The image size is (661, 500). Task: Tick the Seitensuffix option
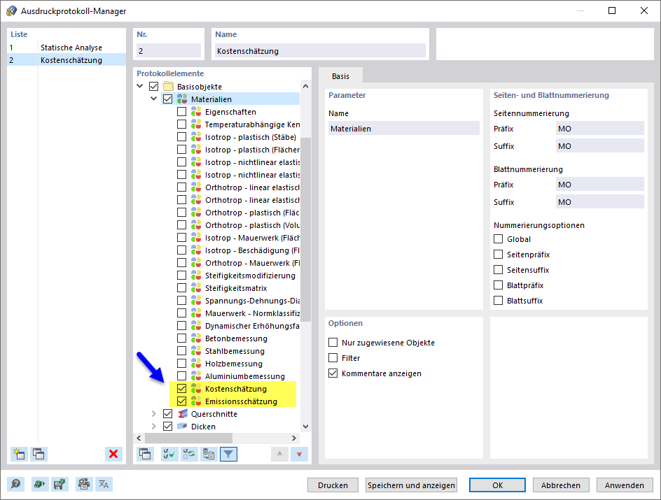click(499, 269)
